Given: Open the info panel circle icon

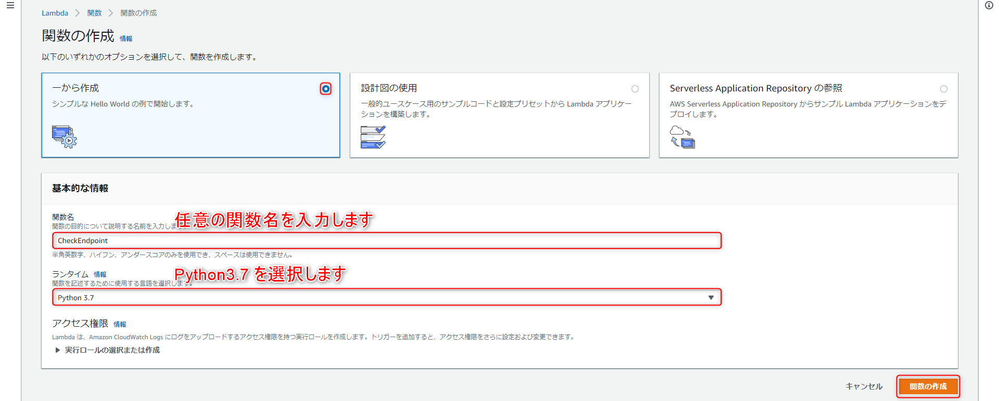Looking at the screenshot, I should point(989,5).
